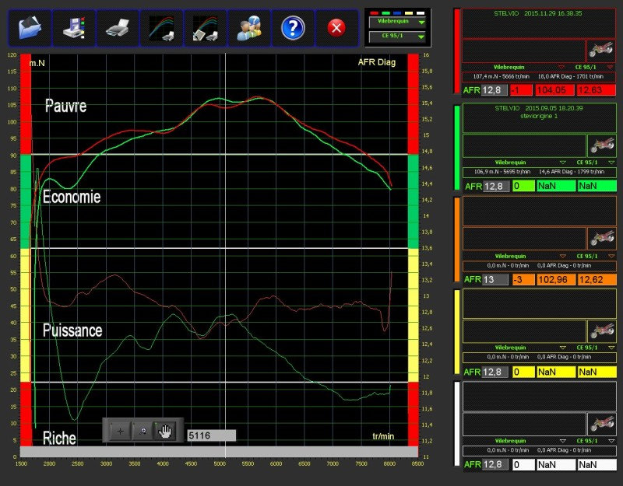Open help with the blue question mark
Screen dimensions: 623x486
click(x=293, y=28)
